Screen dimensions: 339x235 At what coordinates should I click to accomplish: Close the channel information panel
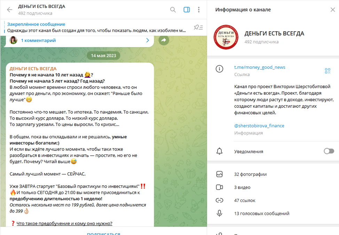[332, 10]
